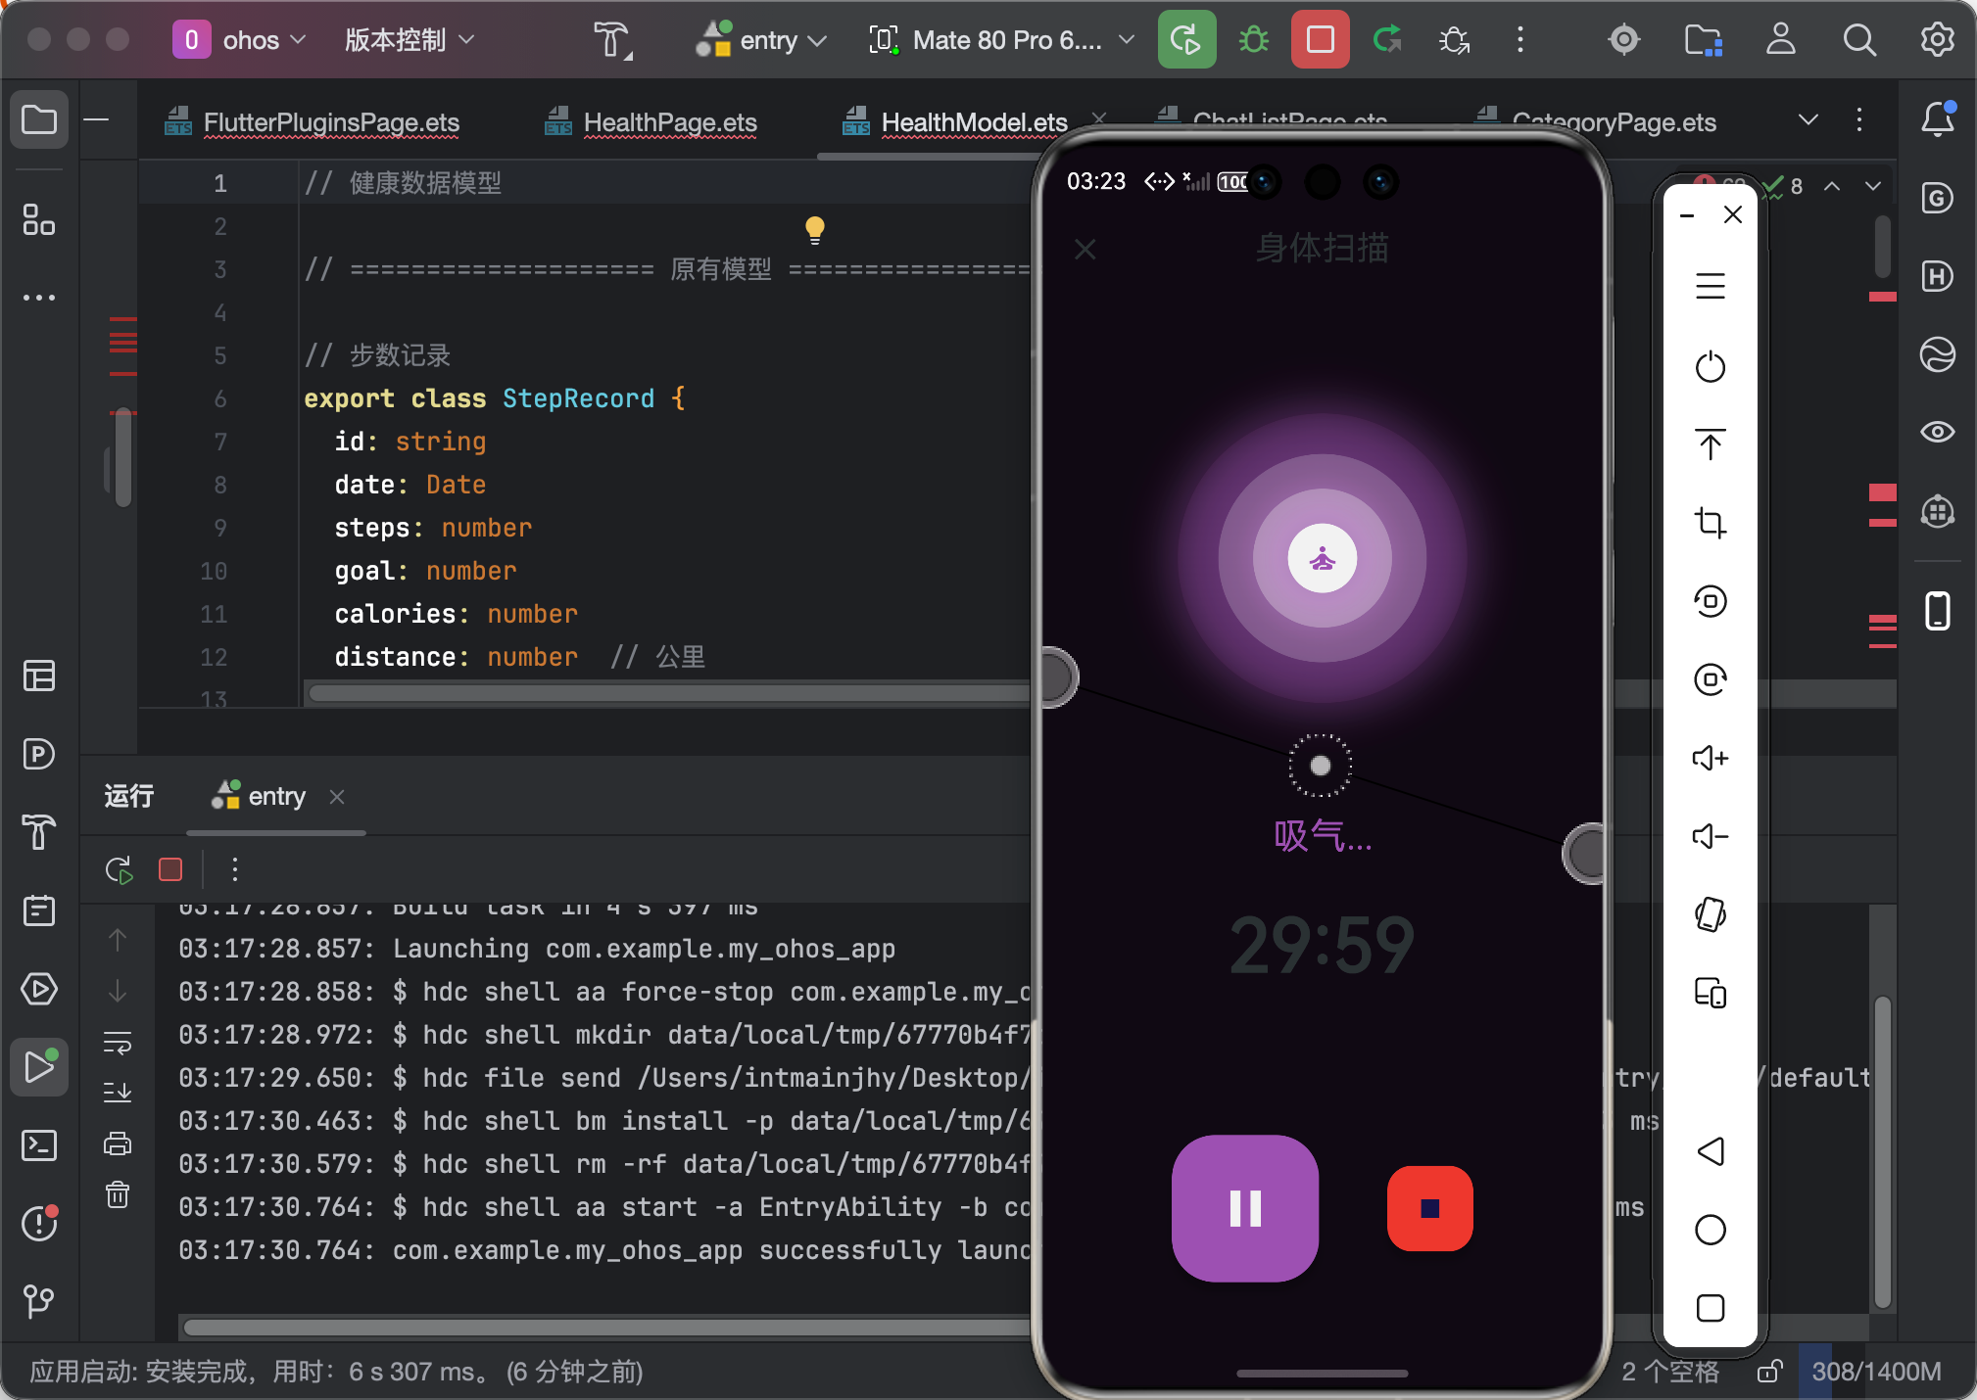The height and width of the screenshot is (1400, 1977).
Task: Emulator Back triangle navigation button
Action: [1711, 1151]
